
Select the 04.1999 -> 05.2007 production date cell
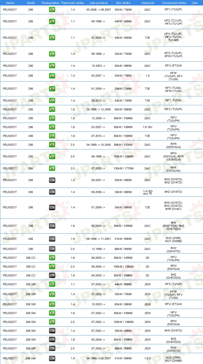click(x=99, y=359)
